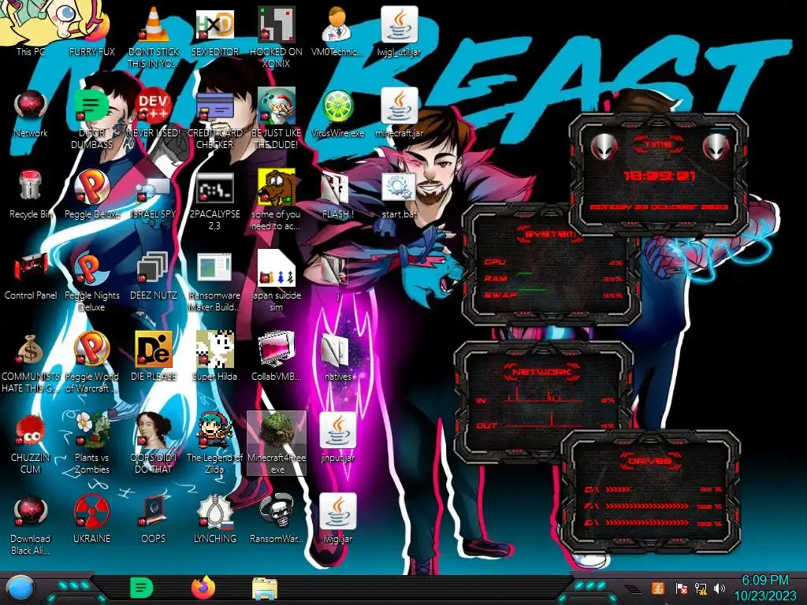Open the taskbar clock showing 6:09 PM
The height and width of the screenshot is (605, 807).
764,588
